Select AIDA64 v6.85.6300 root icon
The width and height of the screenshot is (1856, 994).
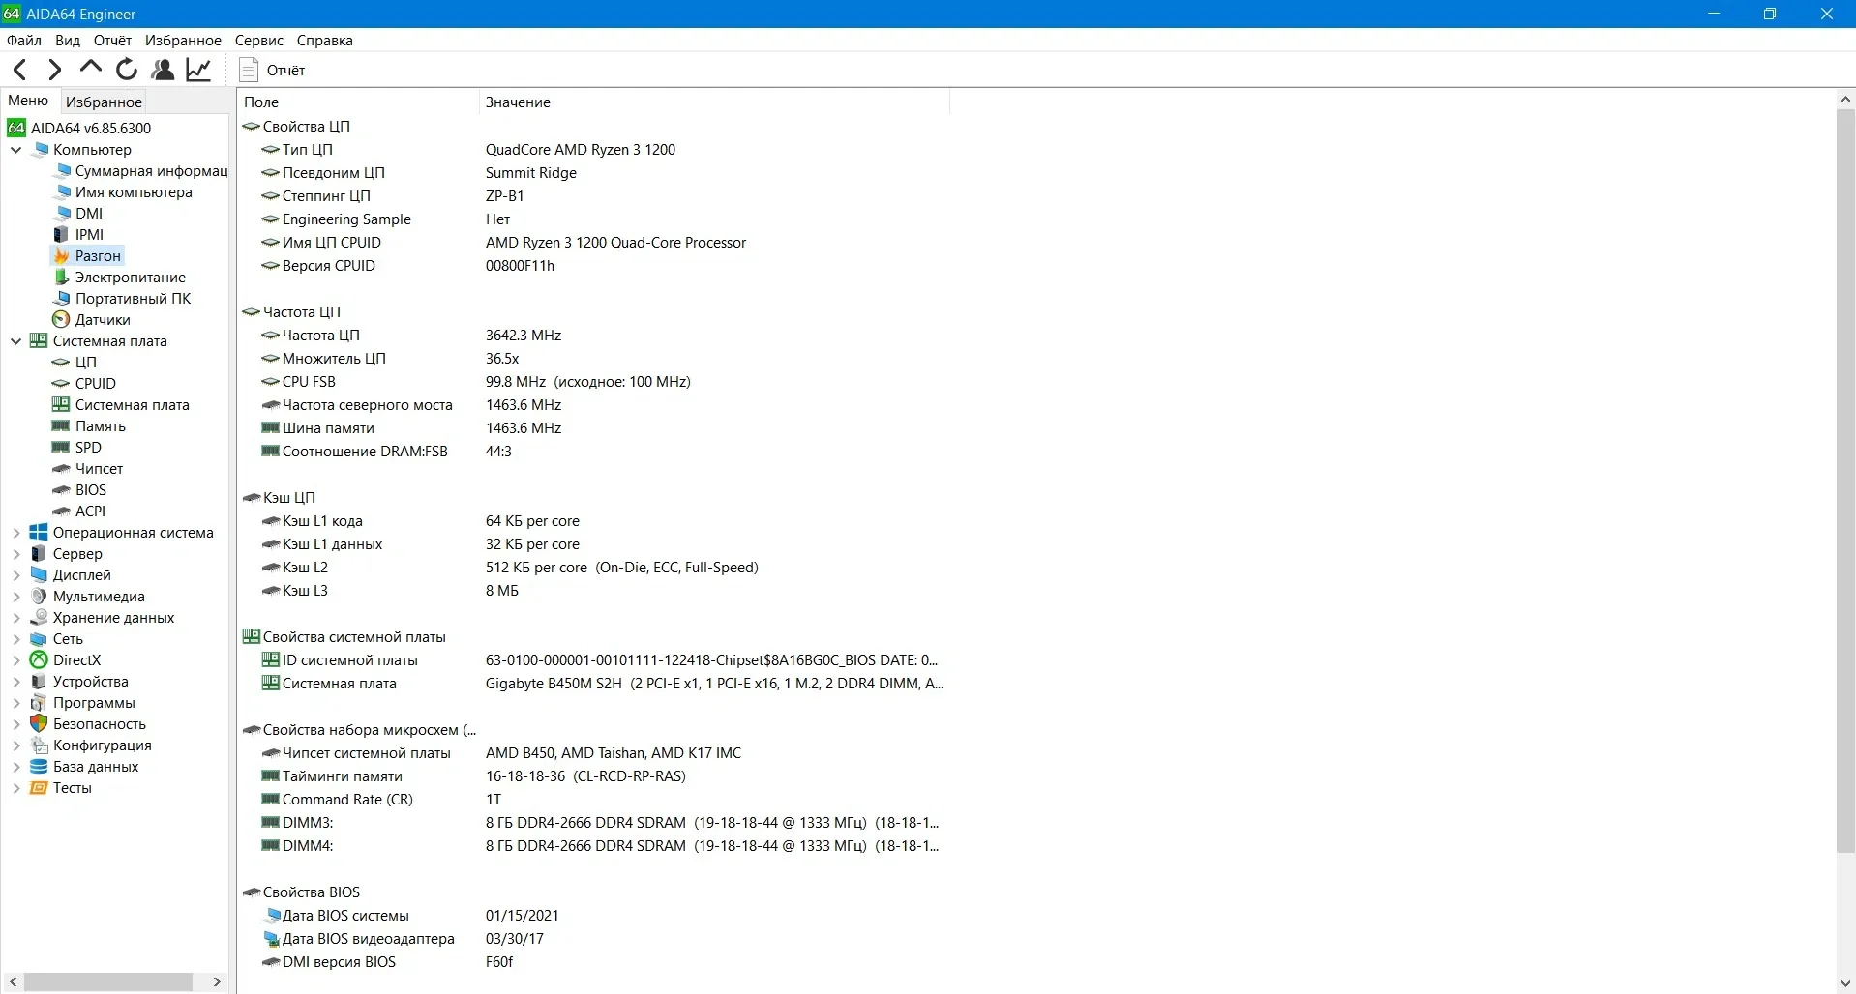tap(15, 128)
